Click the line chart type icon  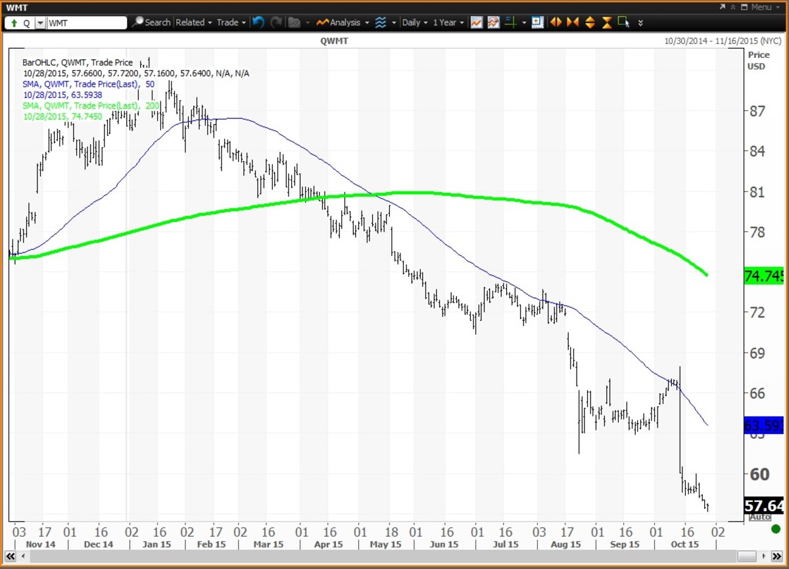[x=476, y=22]
